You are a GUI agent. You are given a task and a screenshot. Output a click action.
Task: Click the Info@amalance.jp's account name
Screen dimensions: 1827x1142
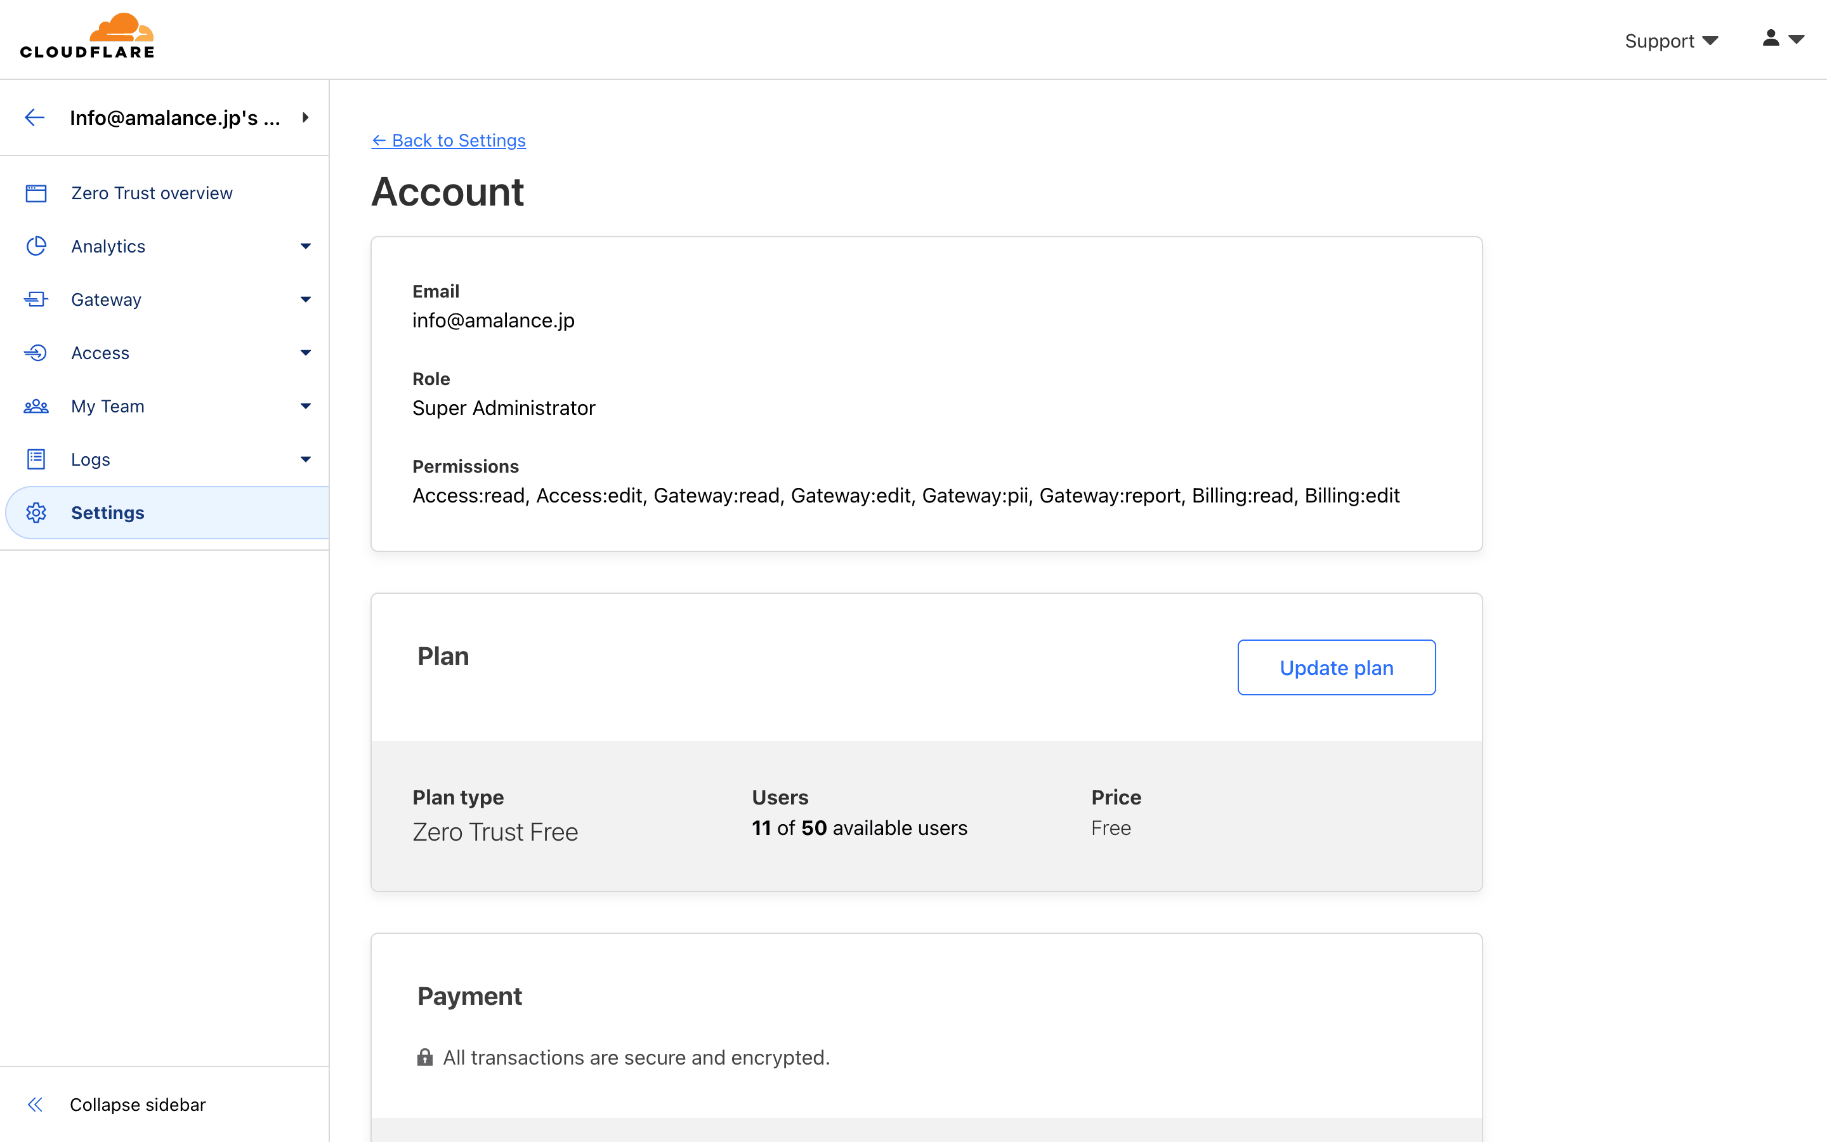click(x=175, y=118)
